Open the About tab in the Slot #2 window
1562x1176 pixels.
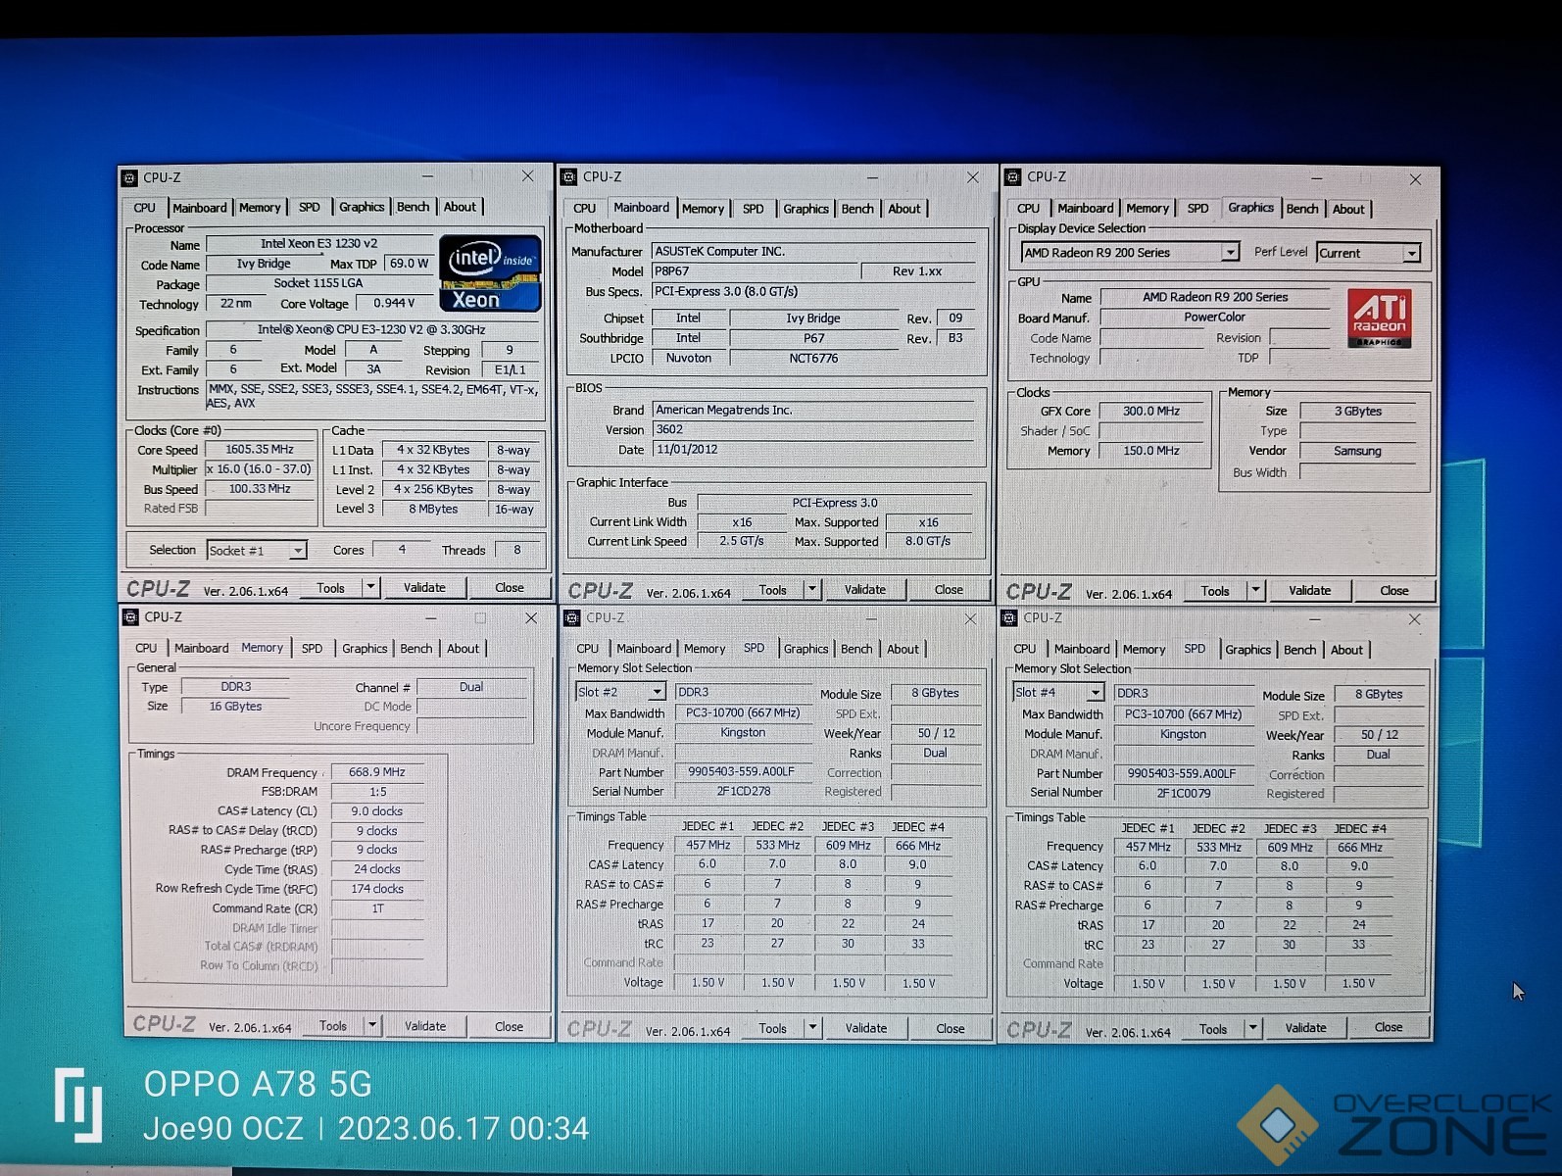pyautogui.click(x=903, y=649)
